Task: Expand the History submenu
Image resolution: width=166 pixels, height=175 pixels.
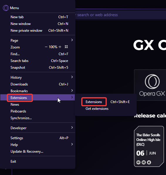Action: (x=38, y=77)
